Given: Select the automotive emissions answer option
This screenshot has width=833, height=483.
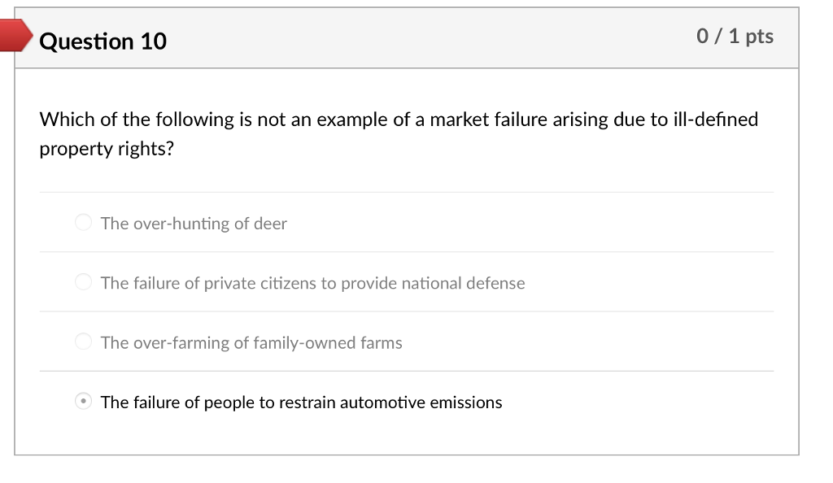Looking at the screenshot, I should [83, 400].
